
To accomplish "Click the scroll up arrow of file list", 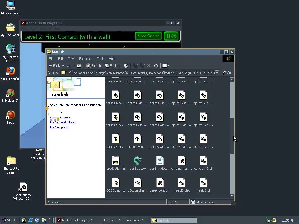I will (x=232, y=79).
